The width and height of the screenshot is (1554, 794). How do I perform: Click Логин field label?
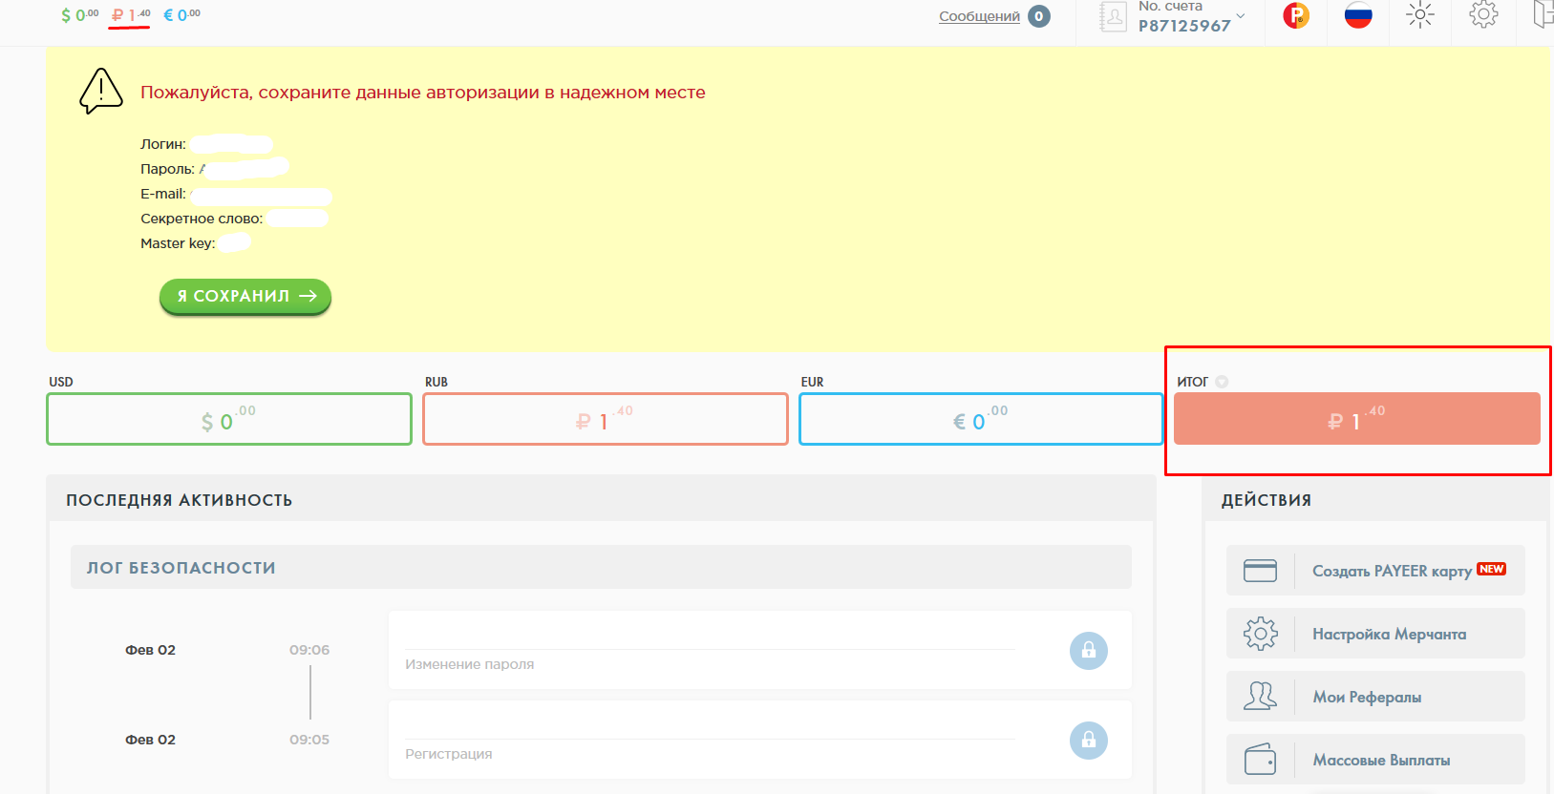pyautogui.click(x=163, y=144)
